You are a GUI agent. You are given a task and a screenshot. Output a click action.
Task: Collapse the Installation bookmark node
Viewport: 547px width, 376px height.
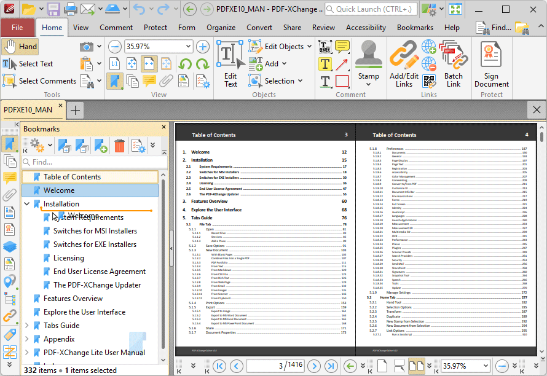[x=27, y=204]
